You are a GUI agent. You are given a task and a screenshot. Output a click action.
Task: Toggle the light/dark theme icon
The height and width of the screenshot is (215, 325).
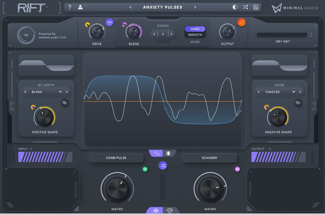point(235,7)
